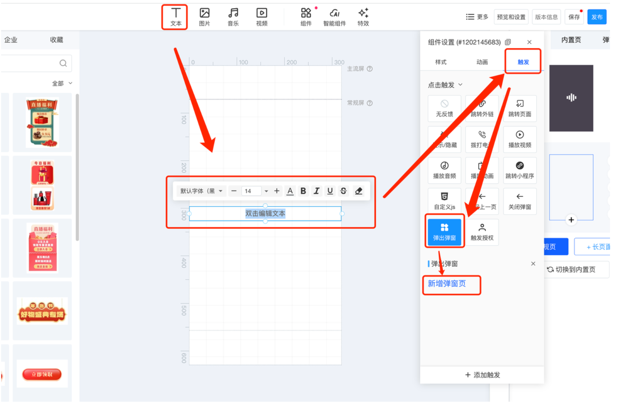Select the 文本 text tool
The width and height of the screenshot is (623, 402).
coord(176,17)
